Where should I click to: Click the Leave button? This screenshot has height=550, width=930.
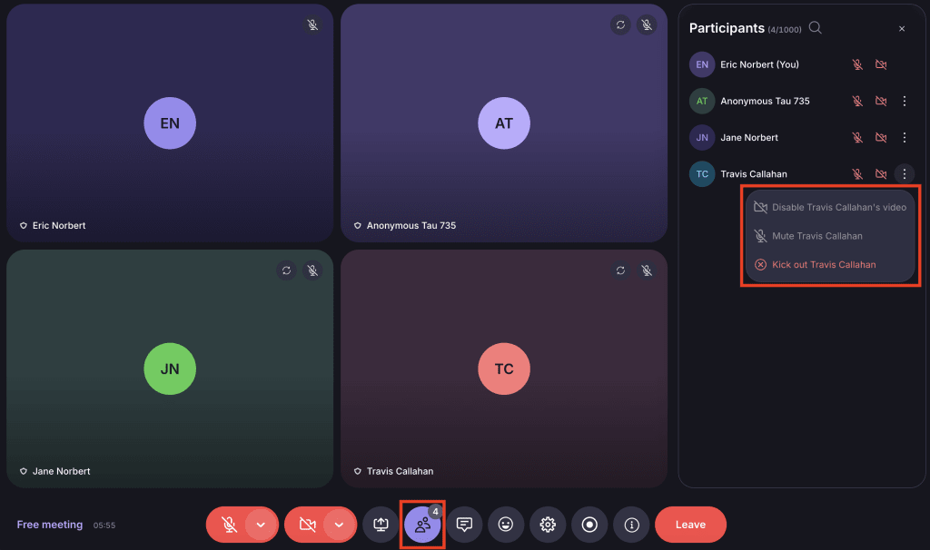[x=690, y=525]
